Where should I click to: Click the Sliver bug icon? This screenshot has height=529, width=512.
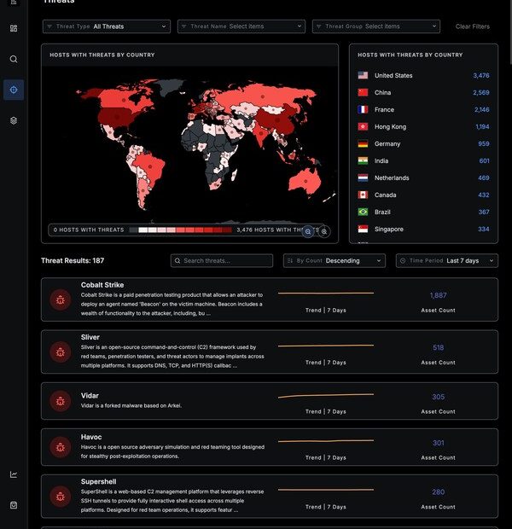coord(61,352)
